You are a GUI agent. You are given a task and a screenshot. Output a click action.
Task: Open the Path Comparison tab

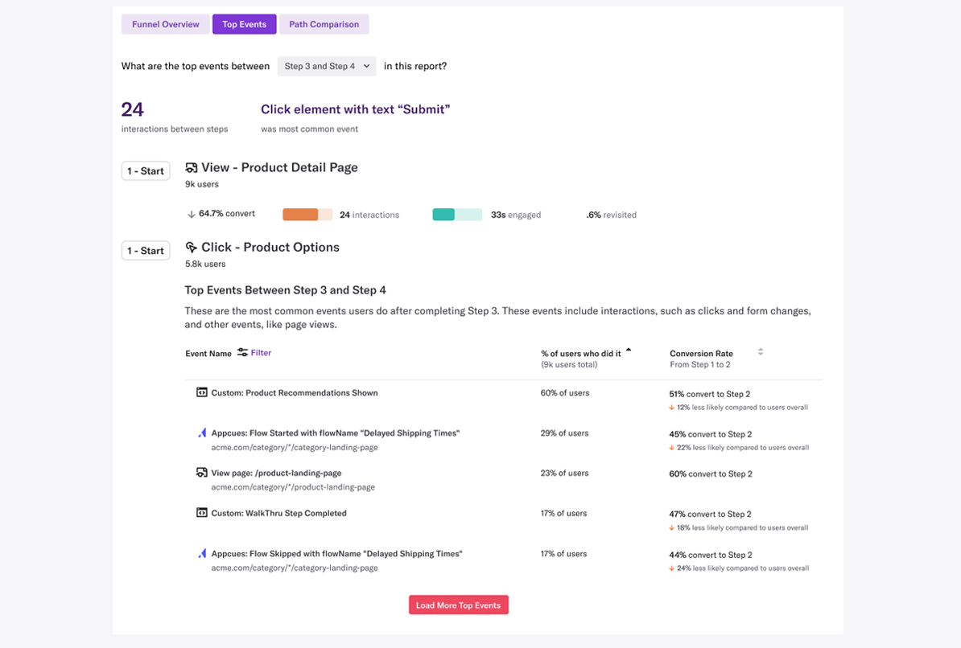[x=324, y=24]
